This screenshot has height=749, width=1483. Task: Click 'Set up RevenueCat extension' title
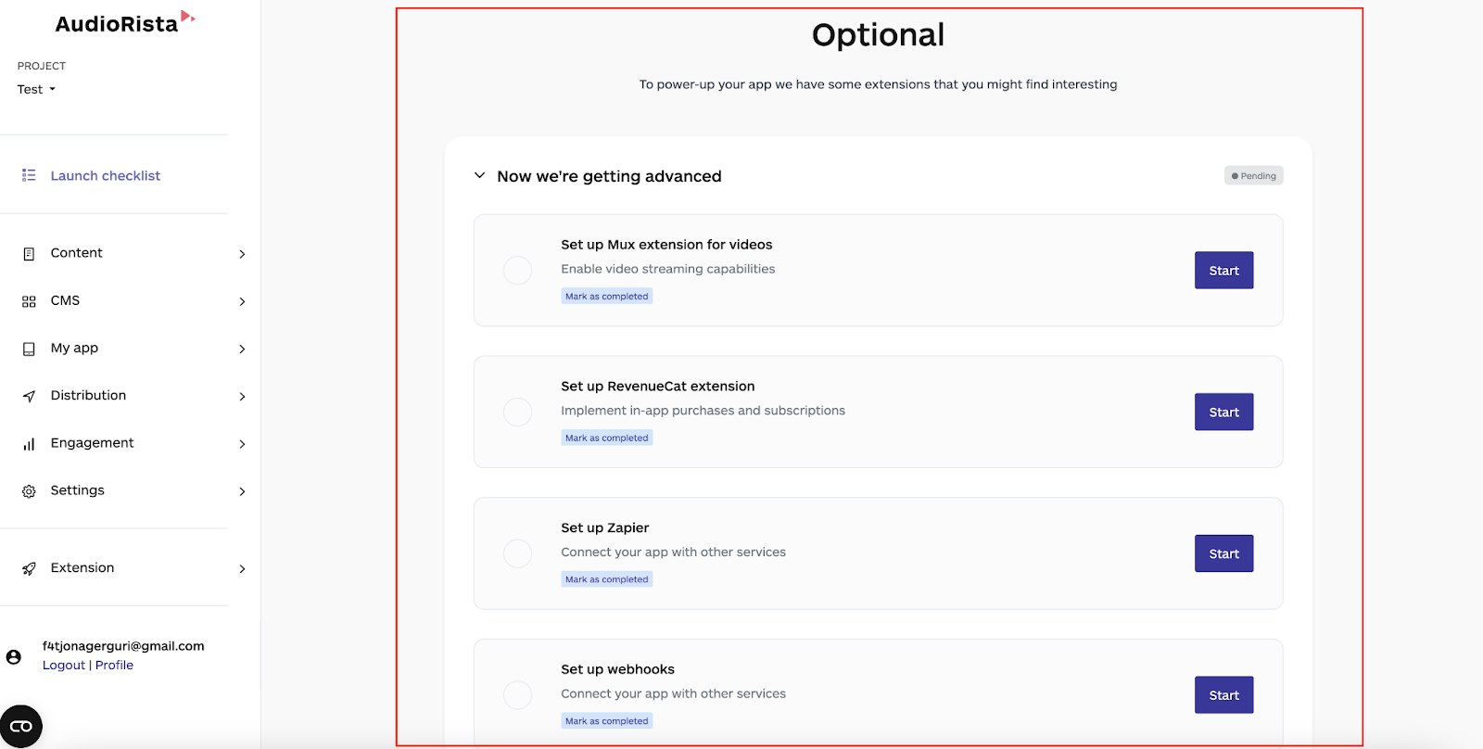tap(658, 386)
